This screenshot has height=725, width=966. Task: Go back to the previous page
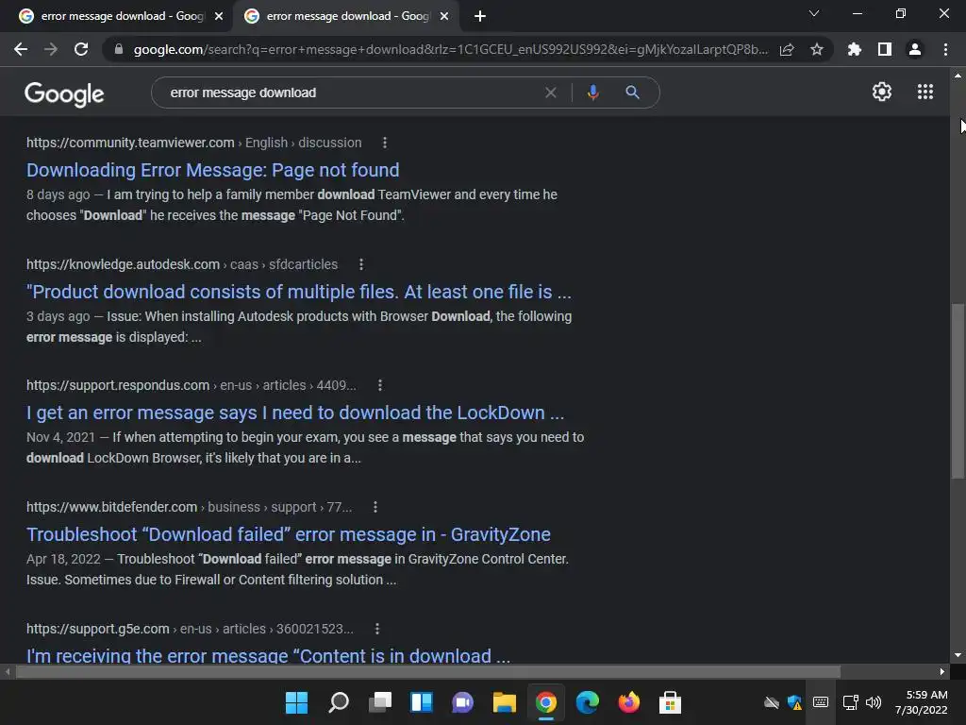(21, 49)
